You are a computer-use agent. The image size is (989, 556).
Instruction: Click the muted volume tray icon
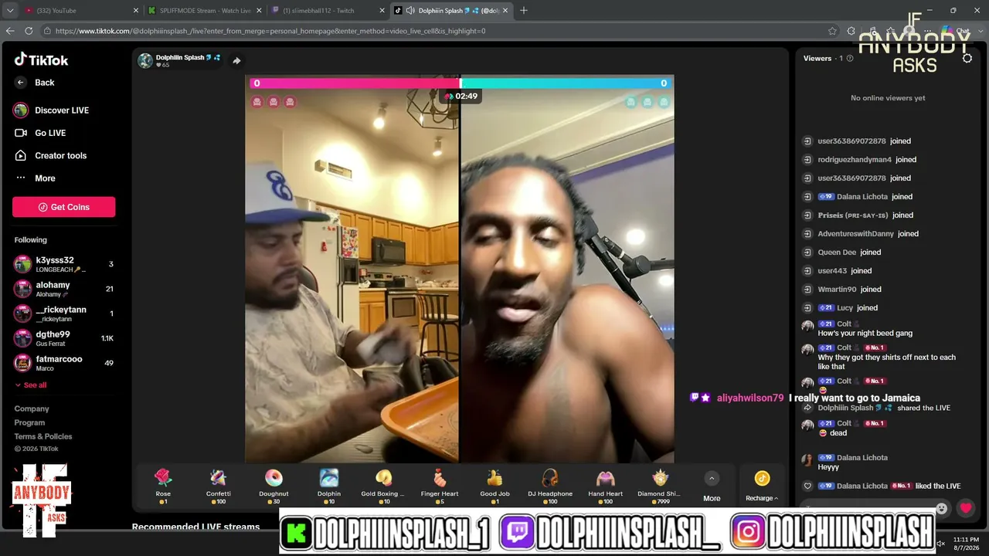pos(941,544)
